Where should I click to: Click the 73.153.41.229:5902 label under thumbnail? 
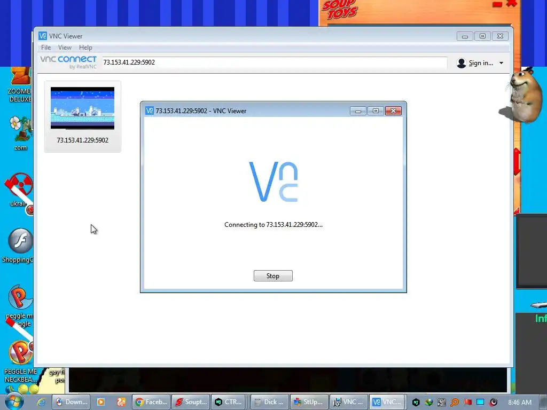[x=83, y=140]
